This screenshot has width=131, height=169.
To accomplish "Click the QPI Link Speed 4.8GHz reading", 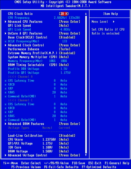I will coord(65,29).
